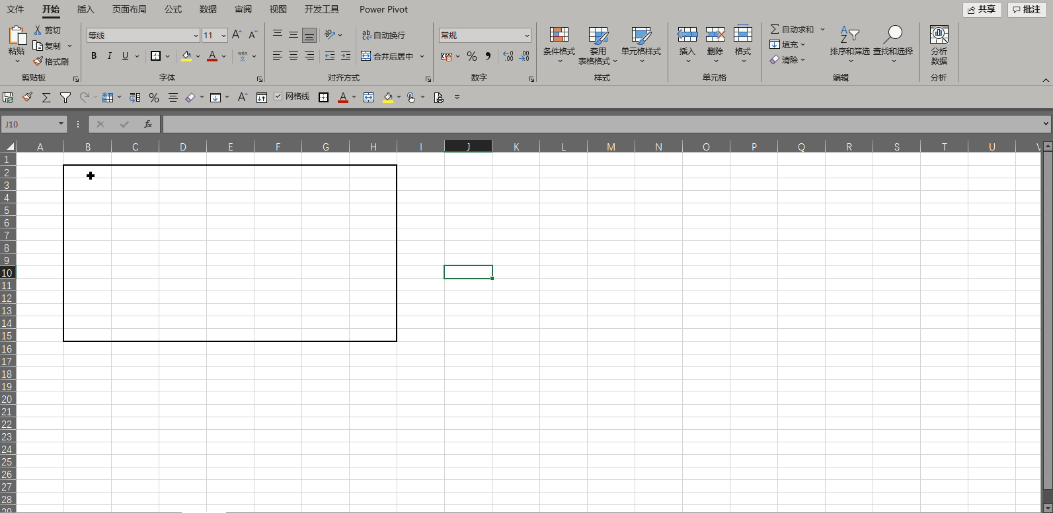Open the Power Pivot tab
The width and height of the screenshot is (1053, 513).
(x=383, y=9)
